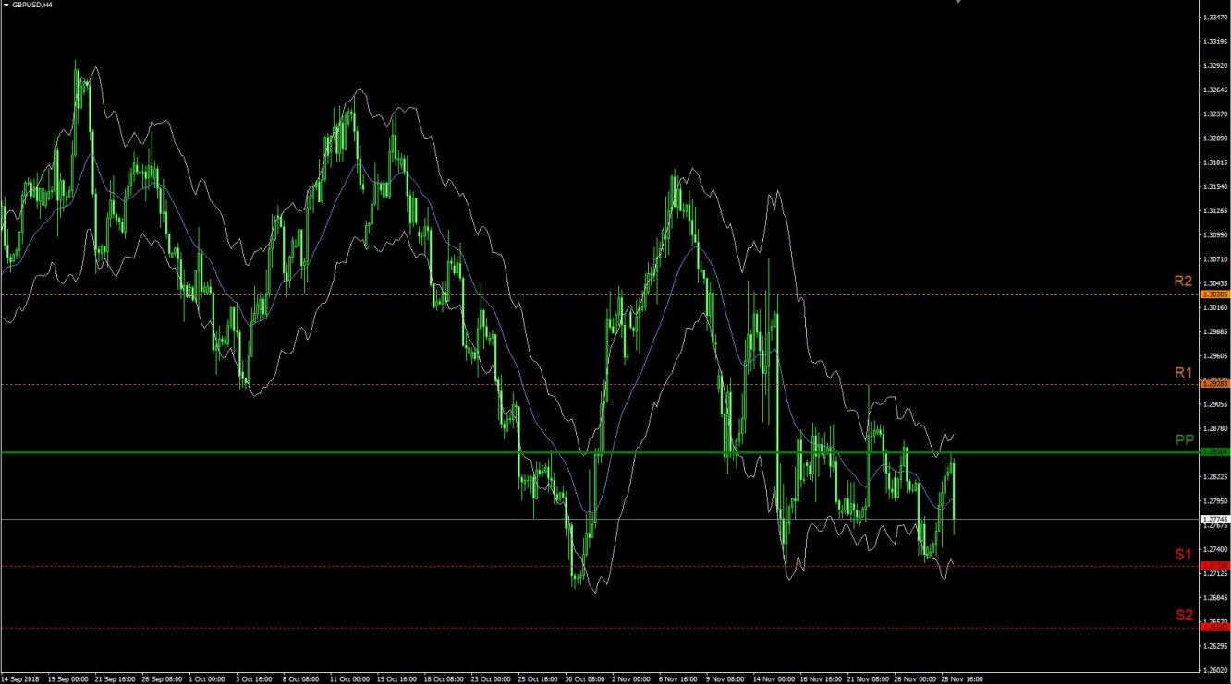Click the 14 Sep 2018 date label
This screenshot has height=684, width=1231.
(x=20, y=678)
